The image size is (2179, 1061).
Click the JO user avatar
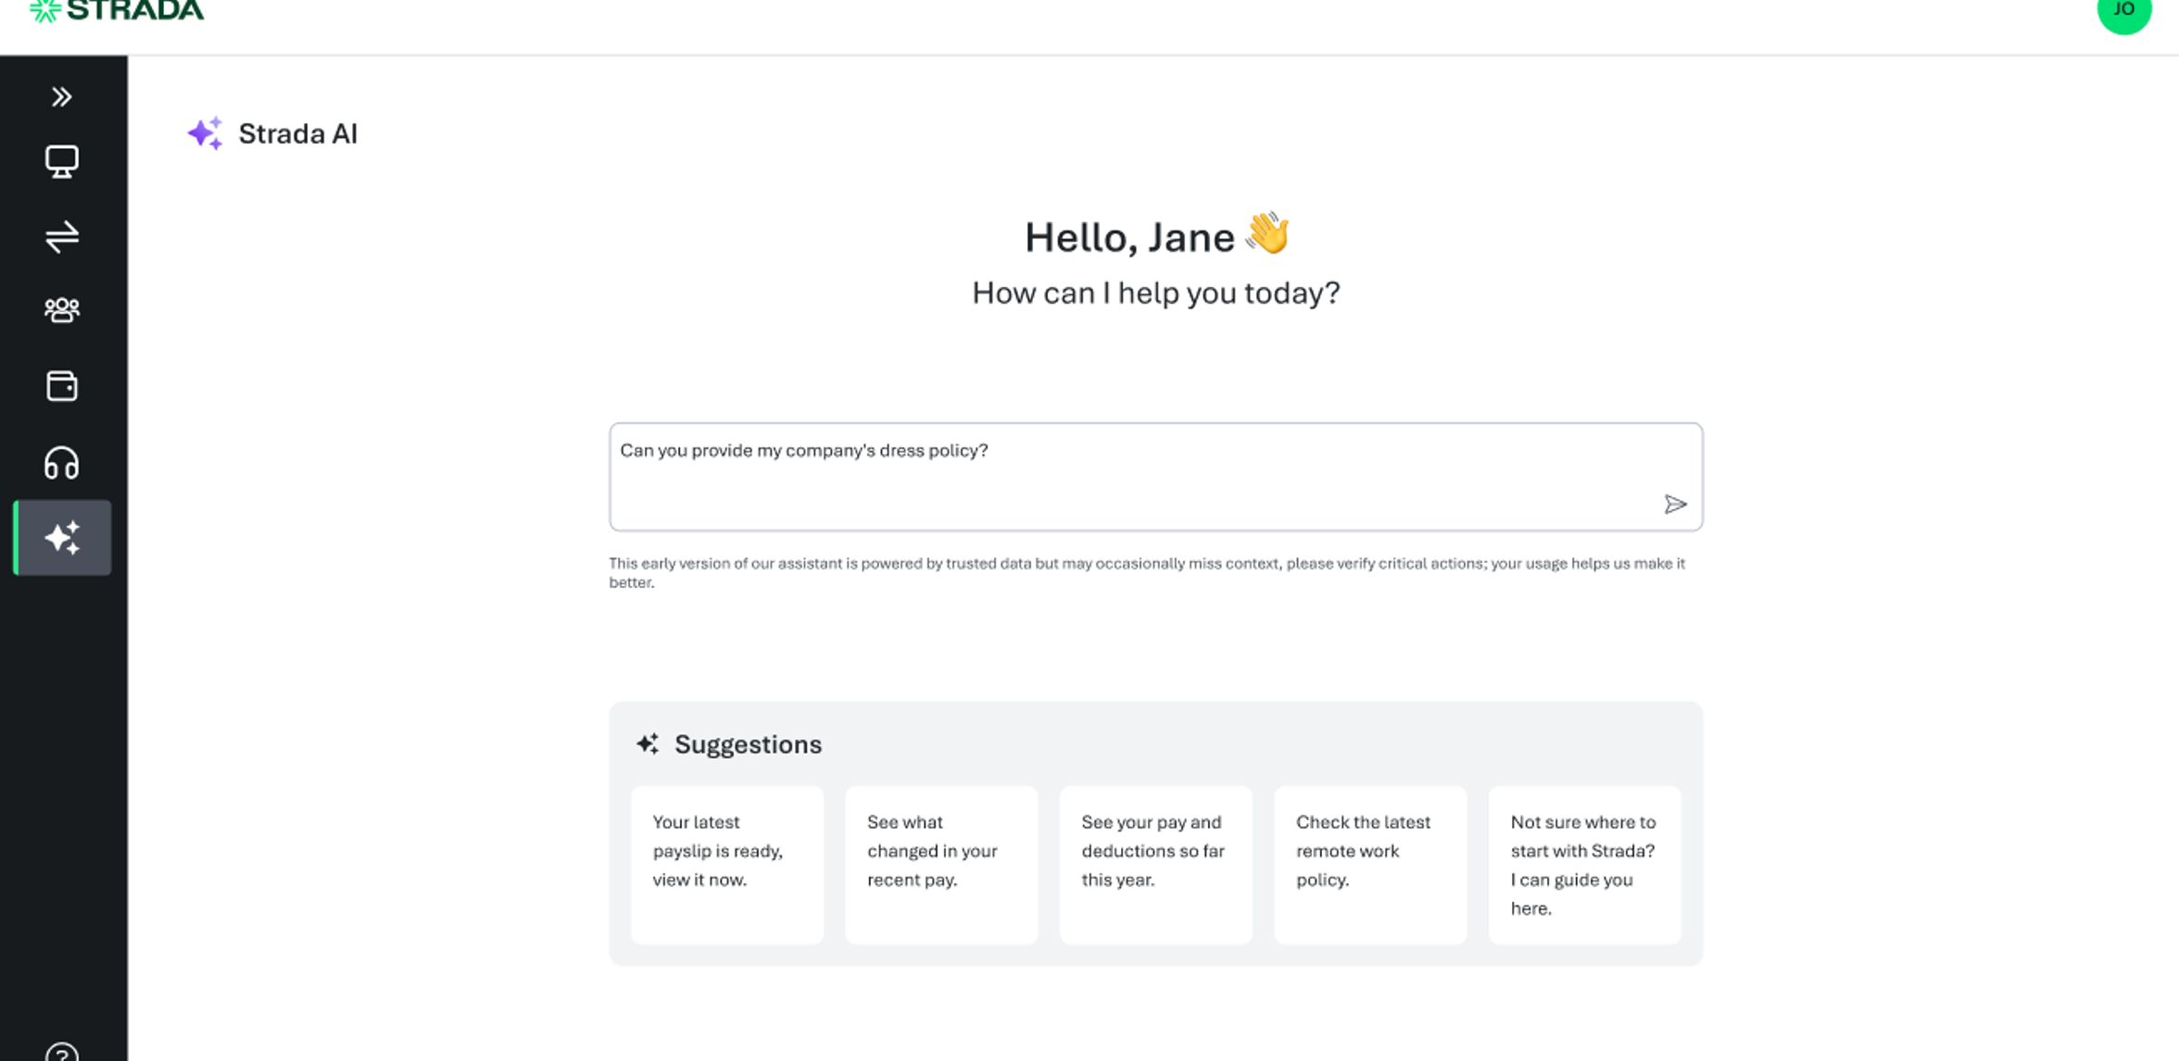[x=2123, y=11]
